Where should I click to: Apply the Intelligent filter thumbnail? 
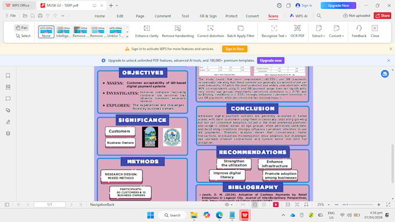63,32
